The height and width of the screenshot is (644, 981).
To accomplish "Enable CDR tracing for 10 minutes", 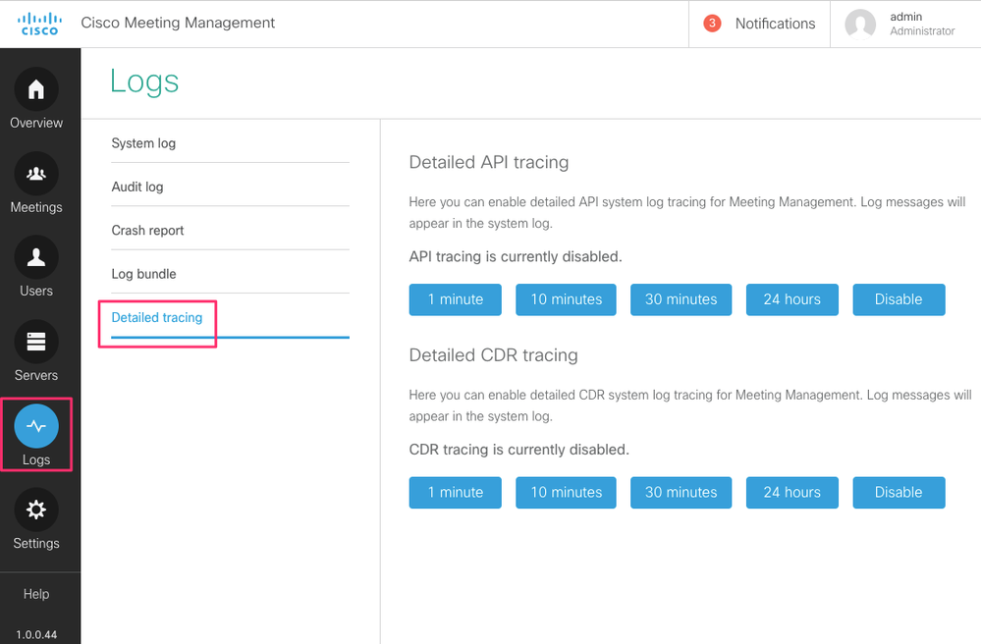I will coord(567,493).
